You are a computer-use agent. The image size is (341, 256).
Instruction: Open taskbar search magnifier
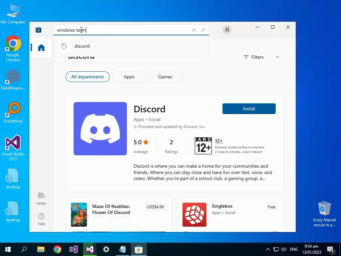tap(24, 249)
